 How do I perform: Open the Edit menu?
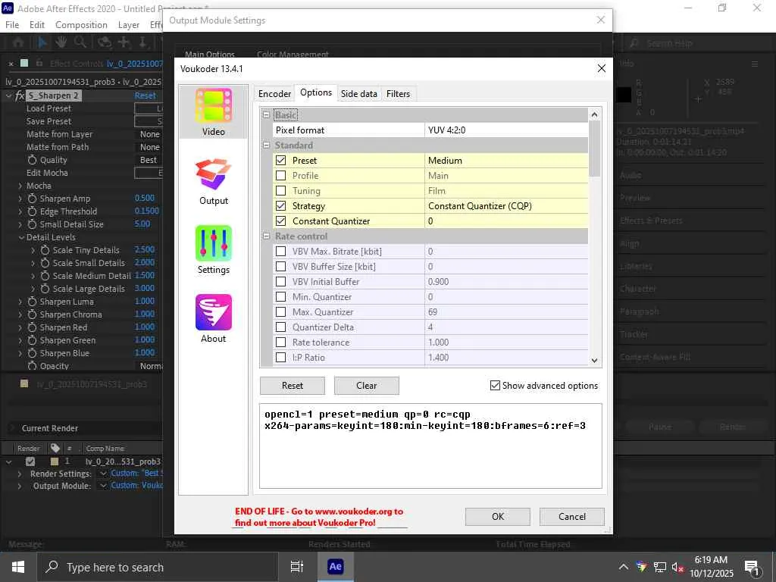click(37, 25)
